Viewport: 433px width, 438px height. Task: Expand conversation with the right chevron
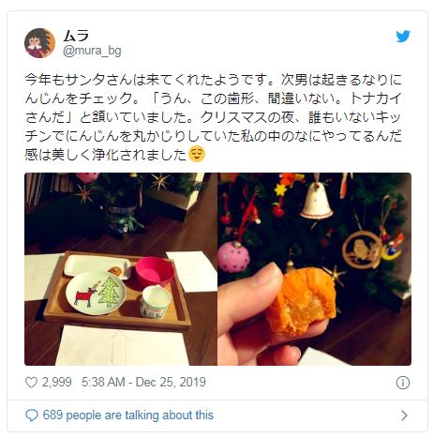(404, 415)
